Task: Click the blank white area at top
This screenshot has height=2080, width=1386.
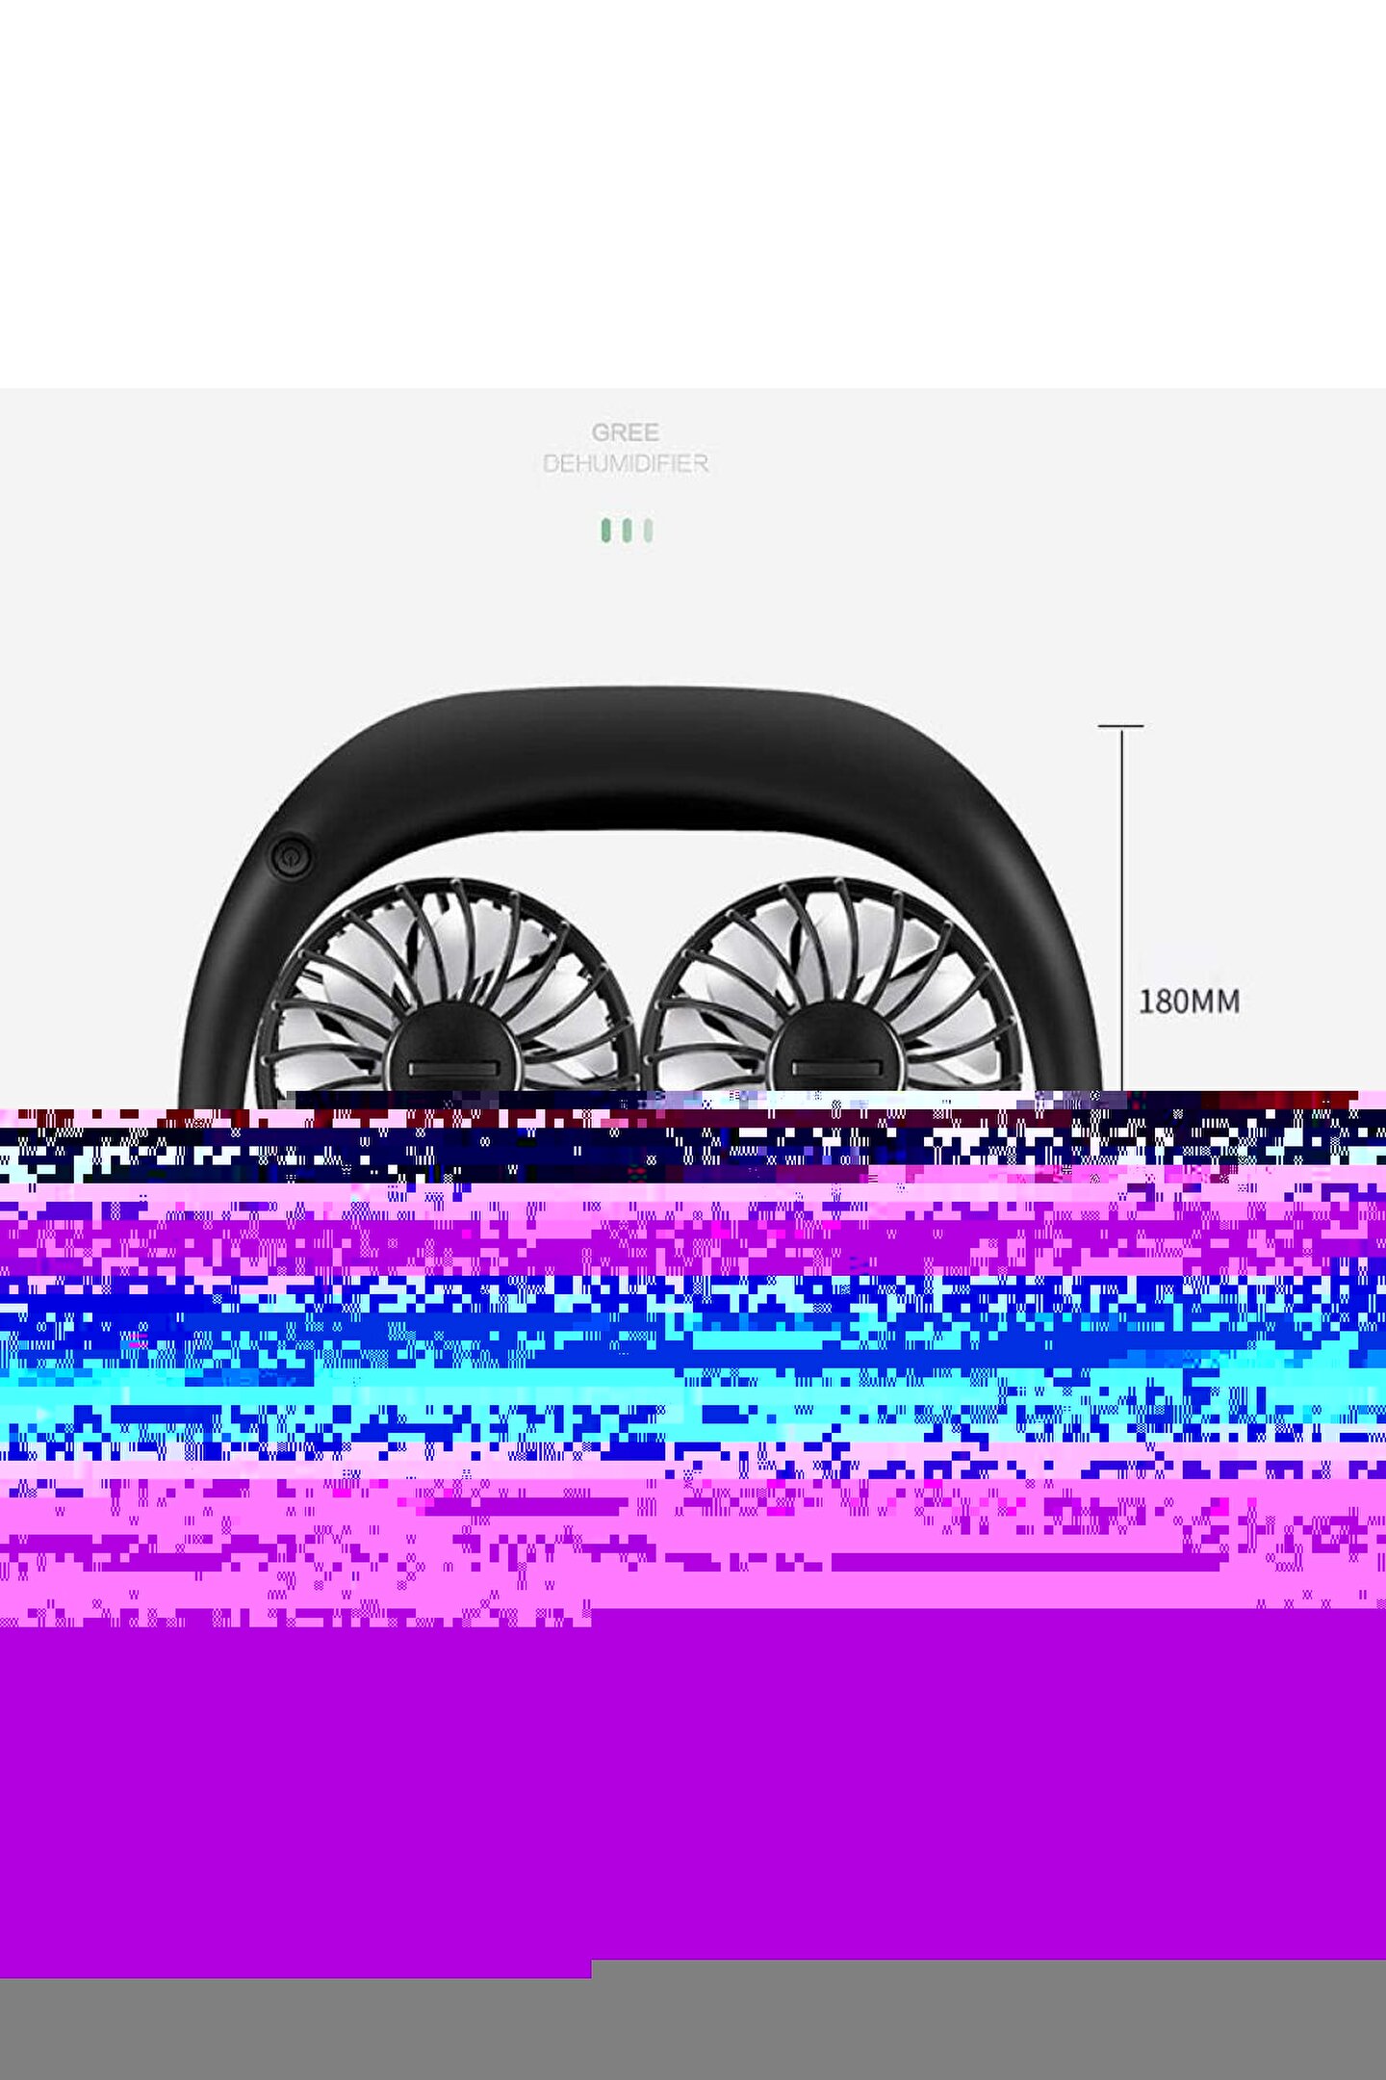Action: point(693,193)
